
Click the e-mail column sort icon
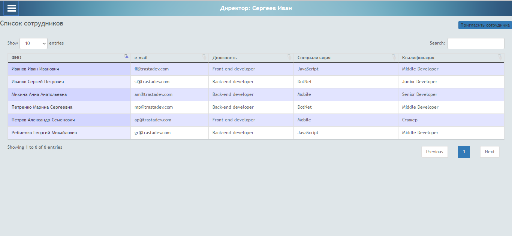[204, 56]
